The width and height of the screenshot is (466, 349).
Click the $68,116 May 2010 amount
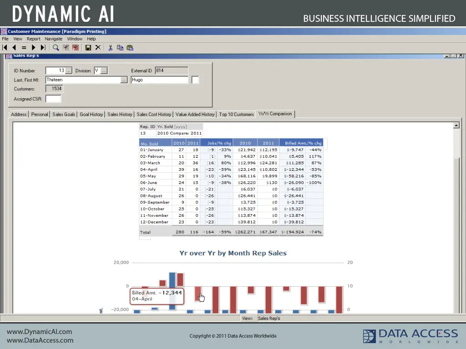pos(247,176)
